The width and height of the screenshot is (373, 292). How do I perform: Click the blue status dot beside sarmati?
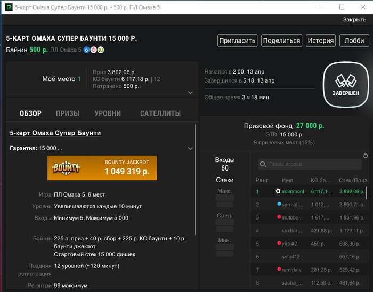pos(279,204)
